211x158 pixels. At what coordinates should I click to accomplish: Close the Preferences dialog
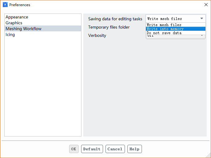click(x=206, y=5)
